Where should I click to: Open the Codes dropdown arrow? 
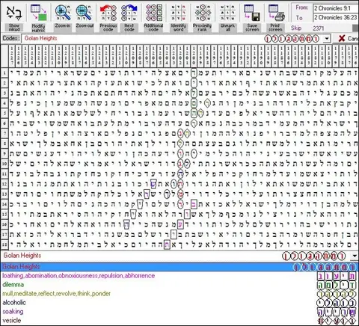(327, 39)
